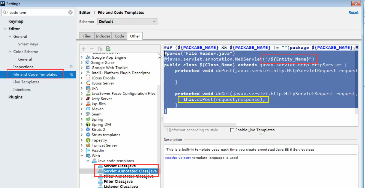Screen dimensions: 365x188
Task: Select Servlet Annotated Class.java template
Action: coord(130,171)
